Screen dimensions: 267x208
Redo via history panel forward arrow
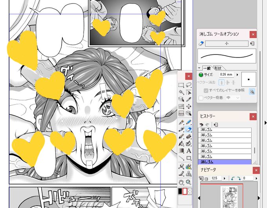[x=207, y=125]
